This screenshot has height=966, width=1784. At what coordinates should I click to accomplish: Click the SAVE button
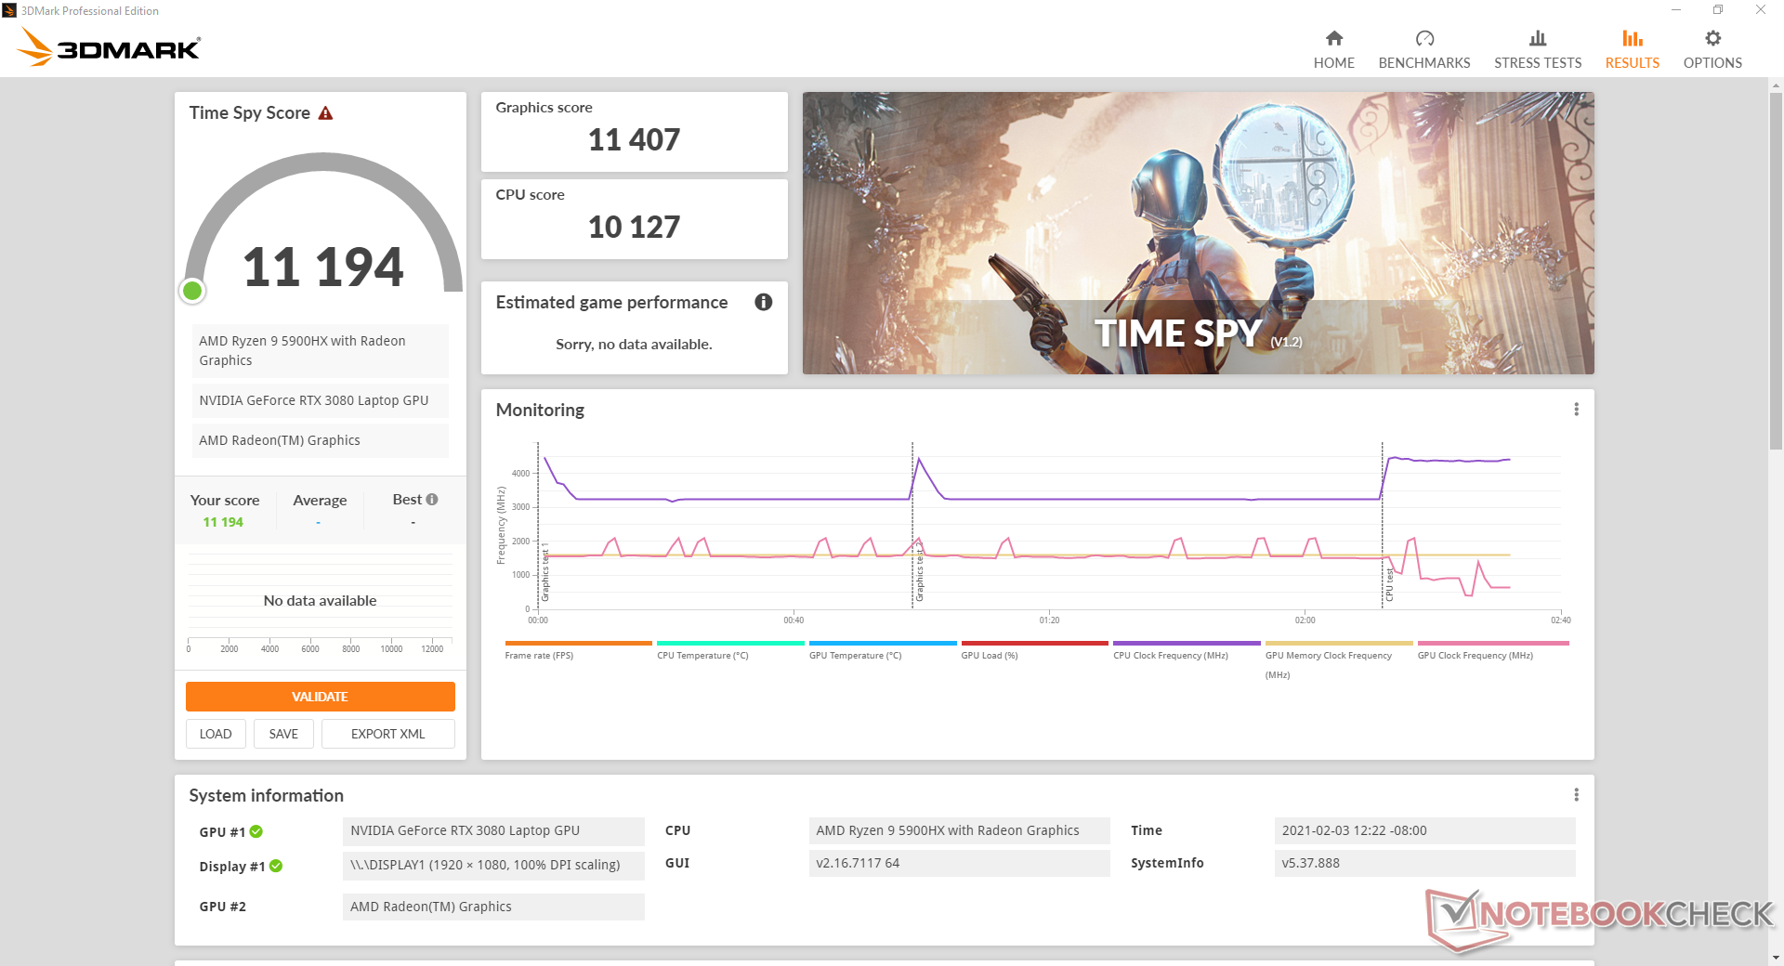coord(283,734)
